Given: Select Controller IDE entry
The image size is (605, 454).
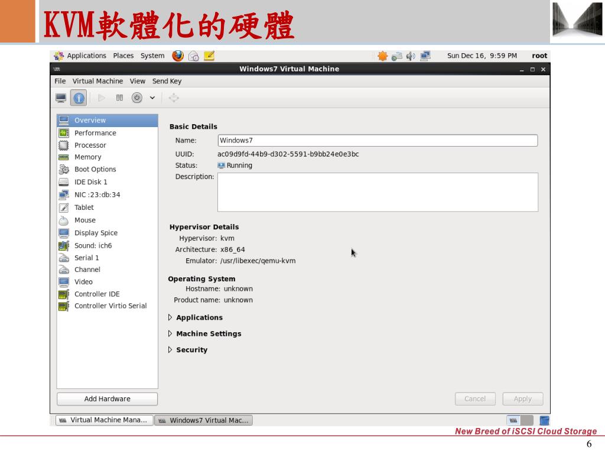Looking at the screenshot, I should pos(108,294).
